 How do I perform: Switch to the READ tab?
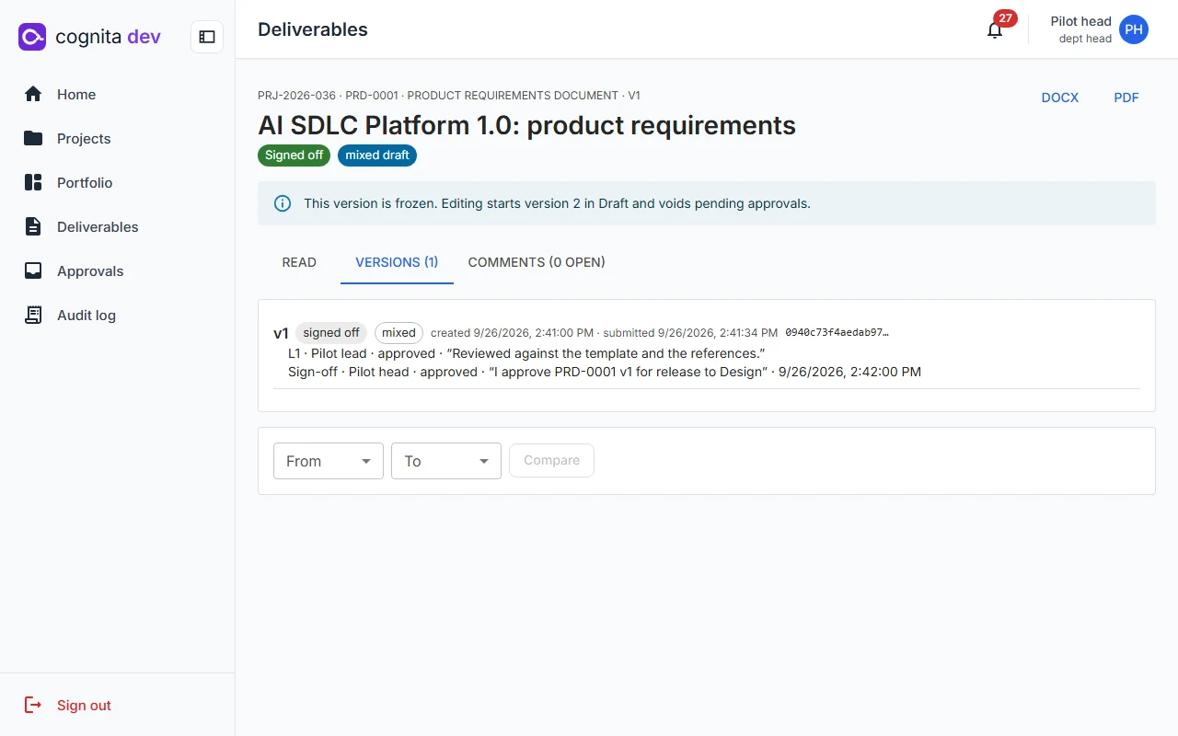299,262
